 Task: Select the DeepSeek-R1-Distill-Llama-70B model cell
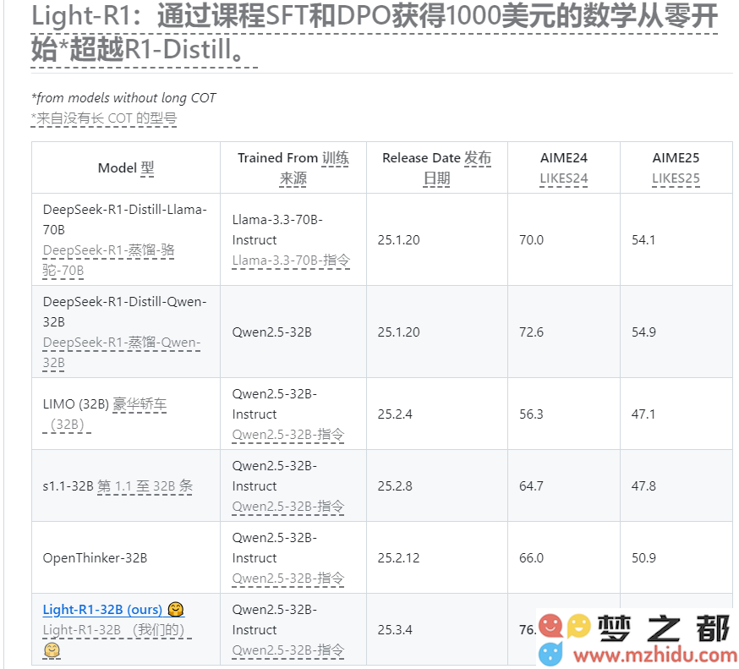(x=126, y=239)
